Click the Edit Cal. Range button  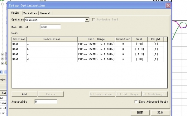click(x=128, y=94)
